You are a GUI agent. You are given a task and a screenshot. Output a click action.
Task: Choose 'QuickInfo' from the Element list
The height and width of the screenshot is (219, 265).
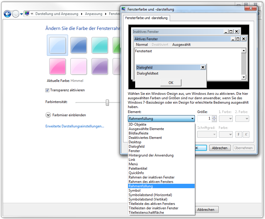(162, 173)
